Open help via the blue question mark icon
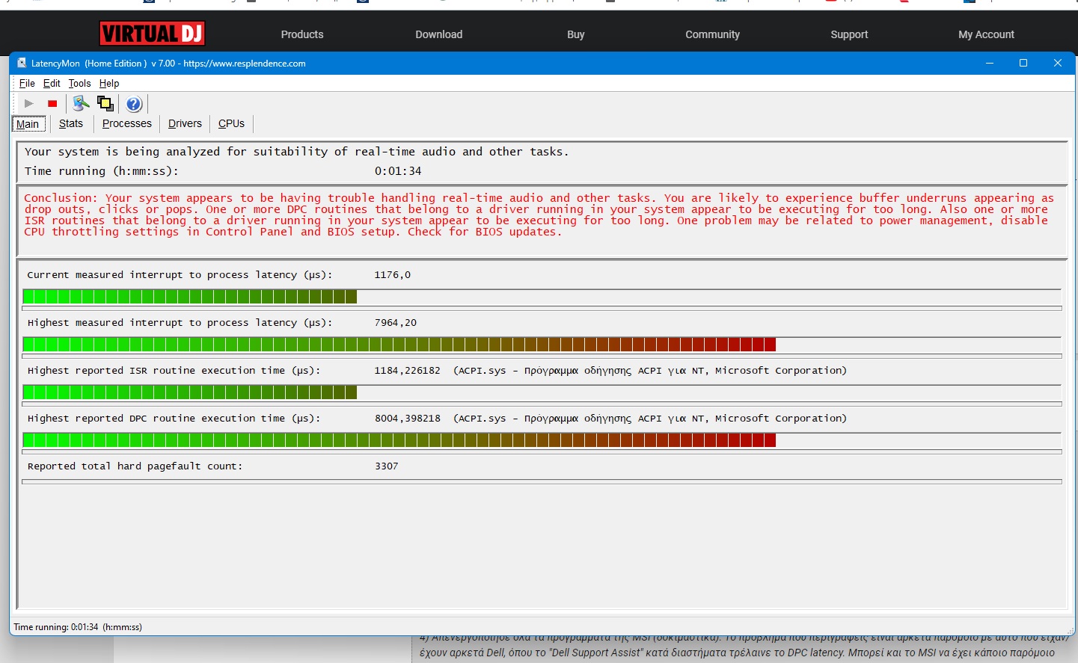This screenshot has height=663, width=1078. [x=134, y=104]
